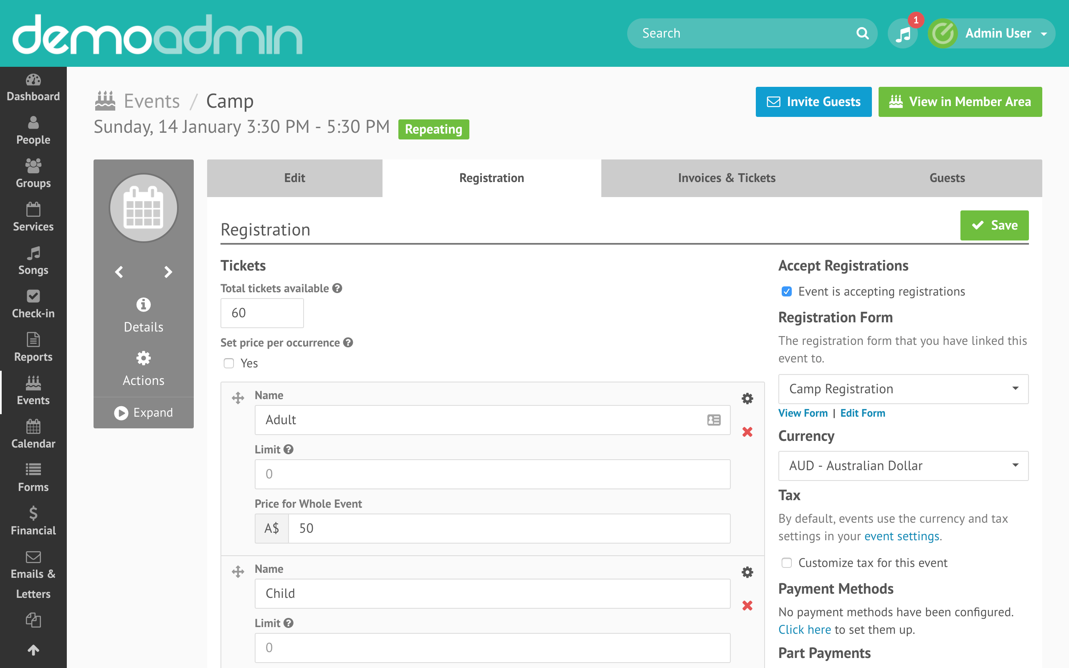
Task: Go to next event occurrence arrow
Action: pos(168,272)
